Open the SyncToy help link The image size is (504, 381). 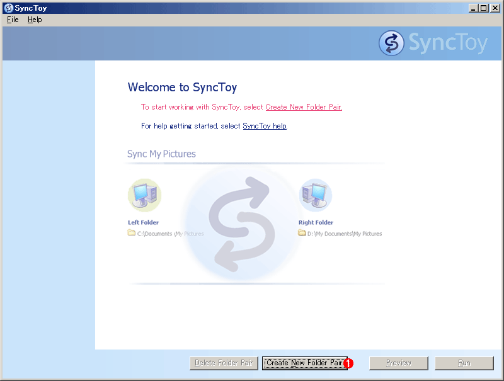click(265, 126)
